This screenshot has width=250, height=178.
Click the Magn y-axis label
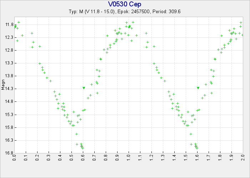pos(3,85)
